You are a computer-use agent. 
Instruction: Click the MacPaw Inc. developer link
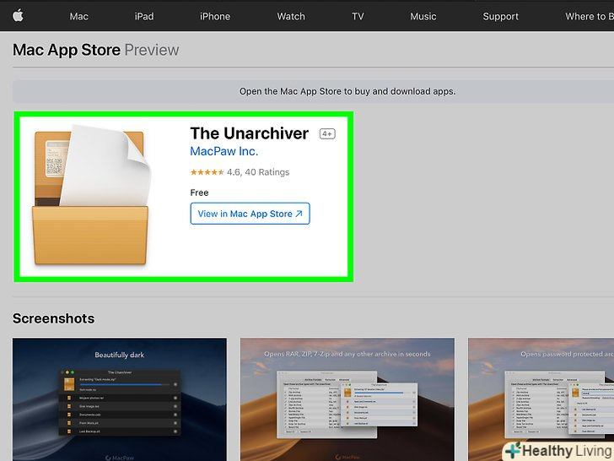point(224,151)
